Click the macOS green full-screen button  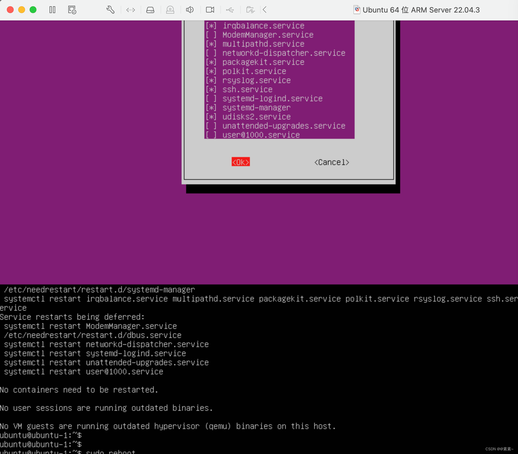coord(33,10)
